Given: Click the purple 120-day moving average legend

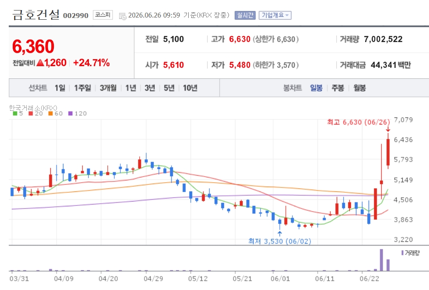Looking at the screenshot, I should click(77, 113).
